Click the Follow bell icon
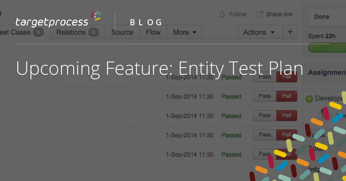 (x=221, y=14)
